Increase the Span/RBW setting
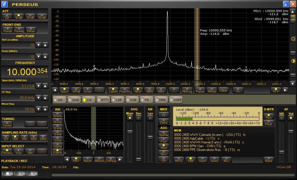 click(45, 86)
